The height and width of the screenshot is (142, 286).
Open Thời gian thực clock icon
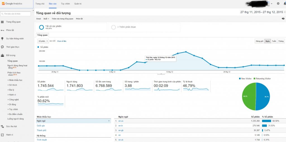(x=3, y=47)
